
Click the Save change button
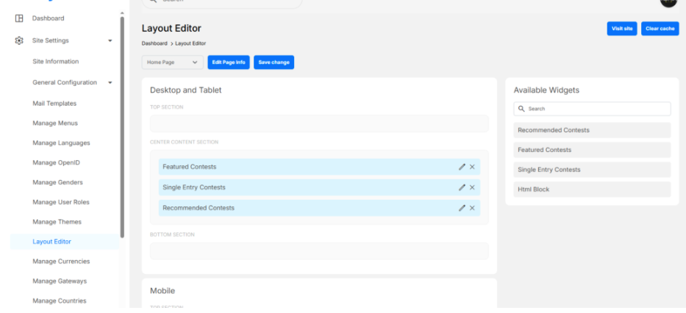tap(274, 62)
